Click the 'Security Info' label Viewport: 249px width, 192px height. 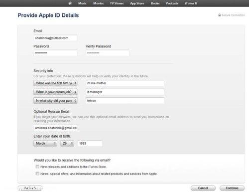[43, 71]
